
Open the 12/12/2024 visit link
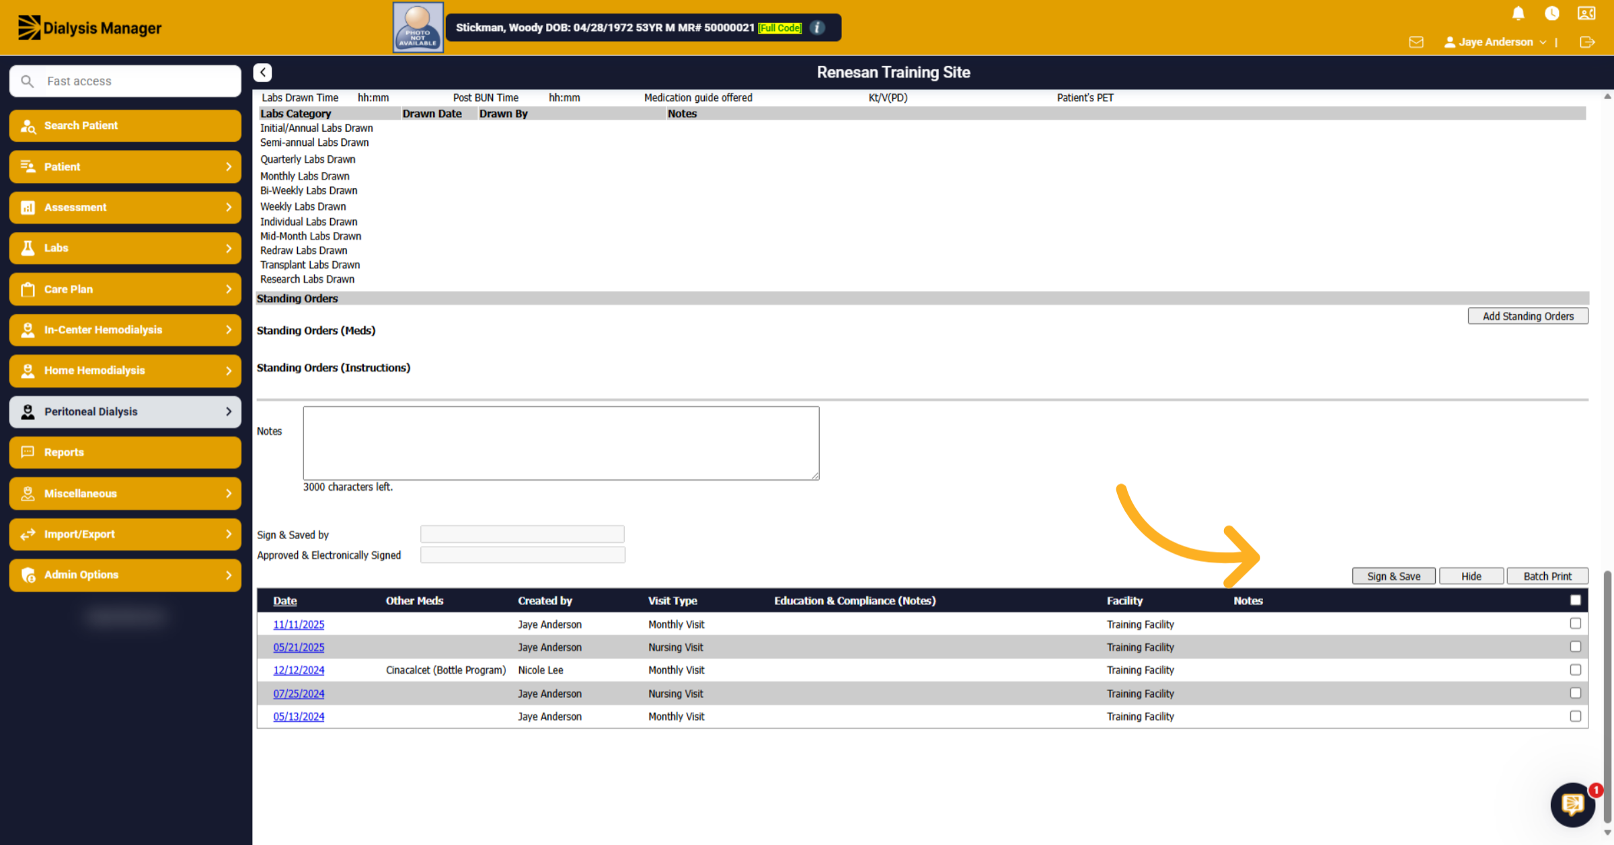pos(299,670)
